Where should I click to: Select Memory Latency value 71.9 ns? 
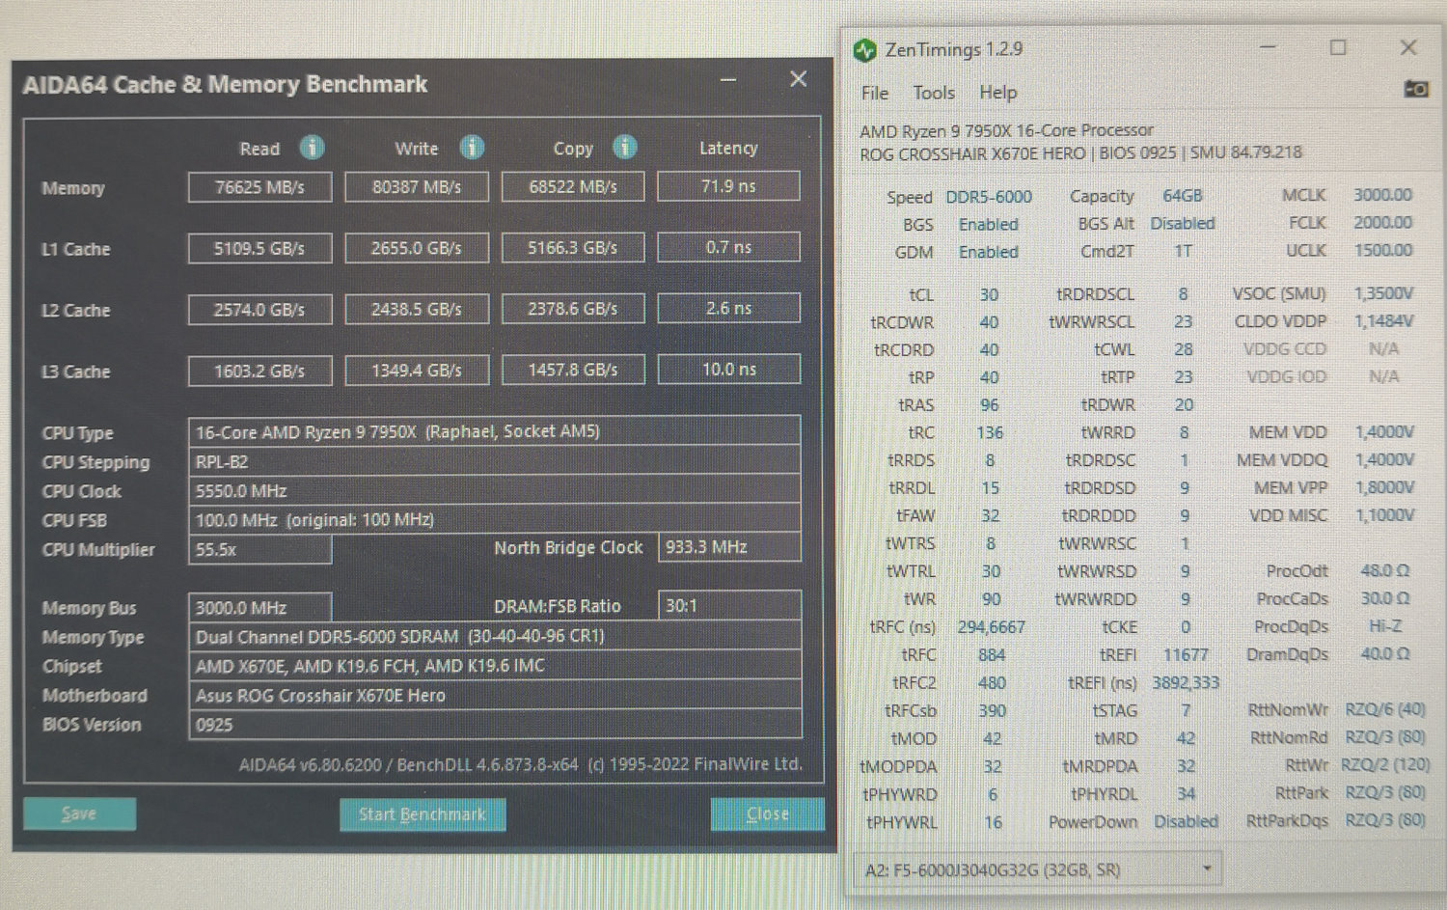[x=728, y=186]
